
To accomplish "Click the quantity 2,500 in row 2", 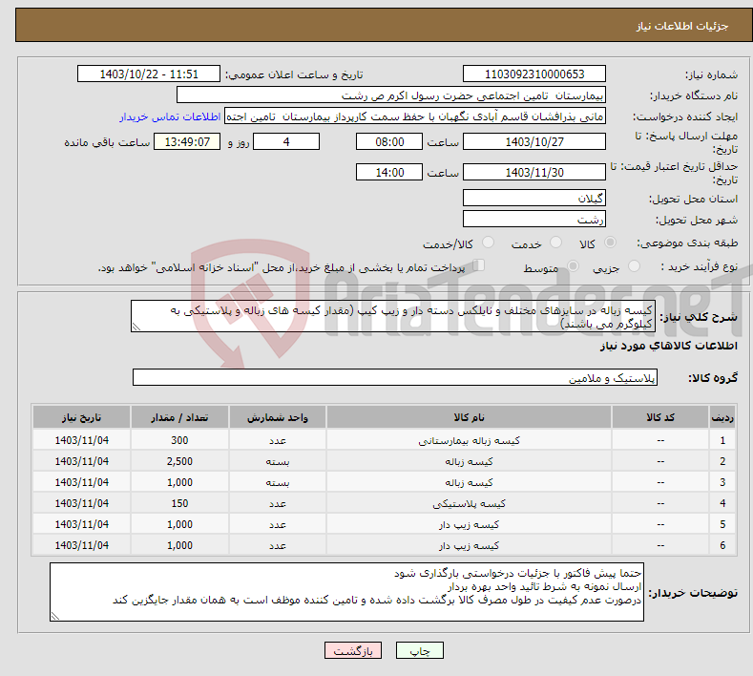I will (179, 462).
